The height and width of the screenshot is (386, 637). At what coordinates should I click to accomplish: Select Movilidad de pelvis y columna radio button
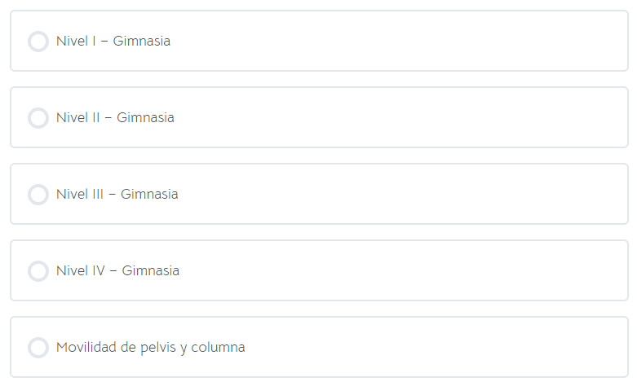coord(38,348)
